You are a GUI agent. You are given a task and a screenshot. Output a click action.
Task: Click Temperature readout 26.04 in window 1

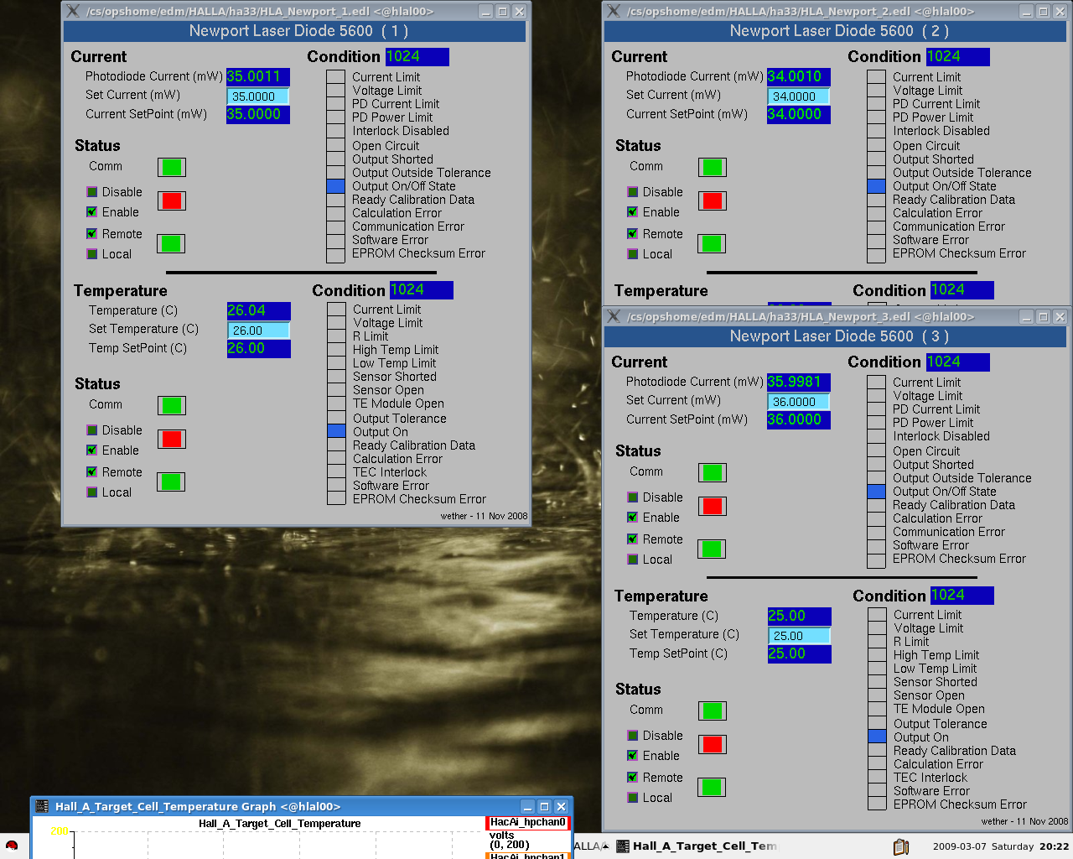(259, 310)
